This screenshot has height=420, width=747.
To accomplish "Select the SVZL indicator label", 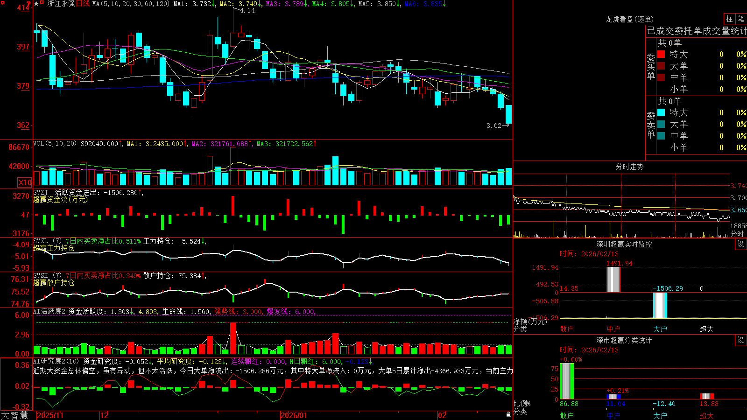I will click(40, 241).
